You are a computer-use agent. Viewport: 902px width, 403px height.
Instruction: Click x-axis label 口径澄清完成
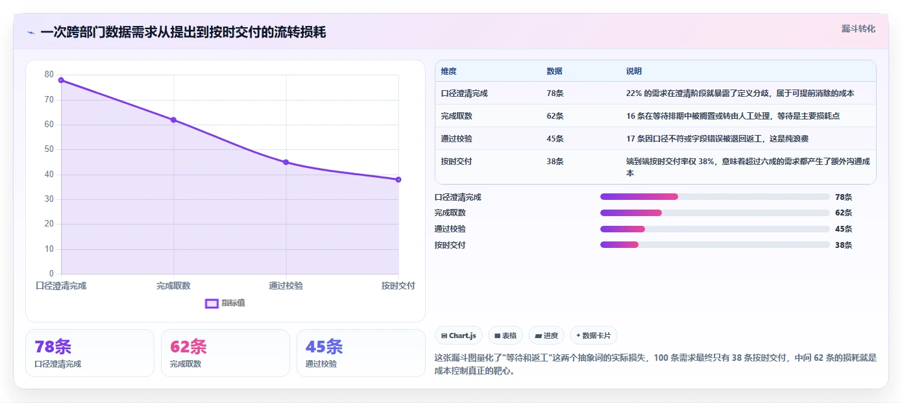(61, 286)
